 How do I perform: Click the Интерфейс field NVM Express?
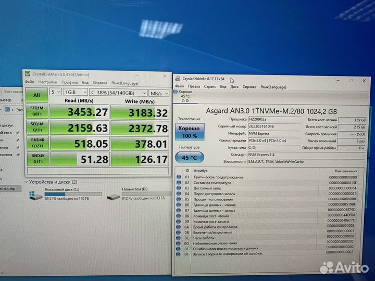click(x=274, y=134)
